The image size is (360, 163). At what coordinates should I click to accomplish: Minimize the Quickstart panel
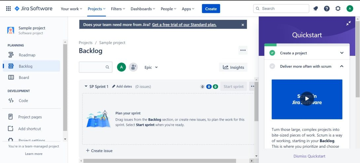click(348, 23)
